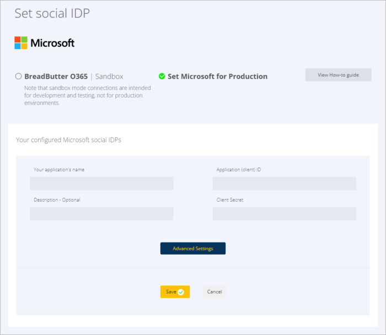Click the Client Secret input field
386x335 pixels.
pos(284,213)
